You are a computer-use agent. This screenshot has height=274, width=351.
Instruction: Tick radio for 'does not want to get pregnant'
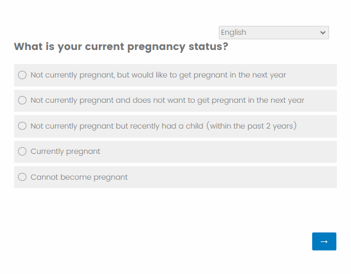click(22, 101)
